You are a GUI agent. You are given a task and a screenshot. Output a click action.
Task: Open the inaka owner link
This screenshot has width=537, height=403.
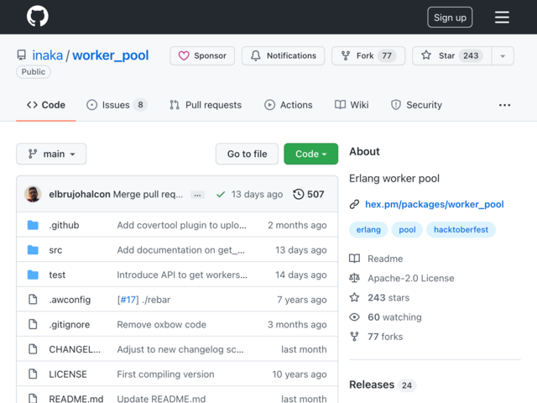(48, 55)
